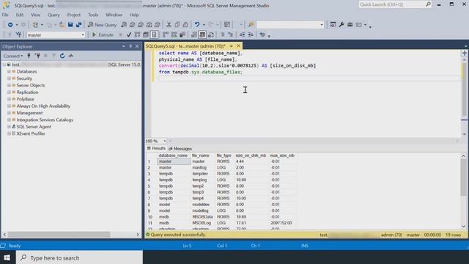
Task: Click the Find in Files icon
Action: click(x=251, y=25)
